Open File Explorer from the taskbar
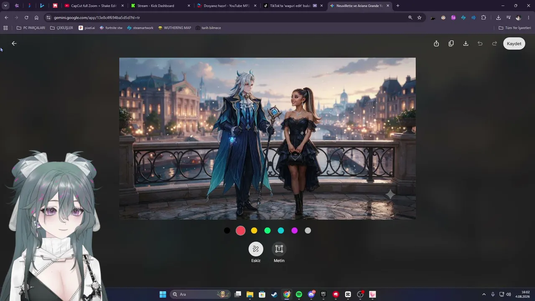The height and width of the screenshot is (301, 535). [250, 294]
